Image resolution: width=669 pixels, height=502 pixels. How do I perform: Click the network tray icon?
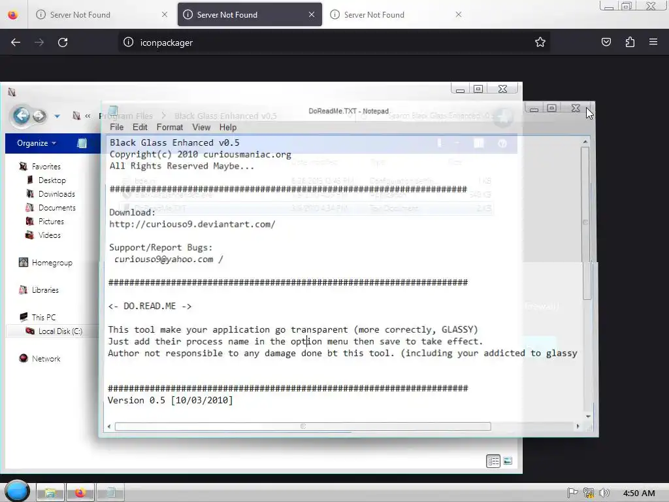[x=589, y=493]
